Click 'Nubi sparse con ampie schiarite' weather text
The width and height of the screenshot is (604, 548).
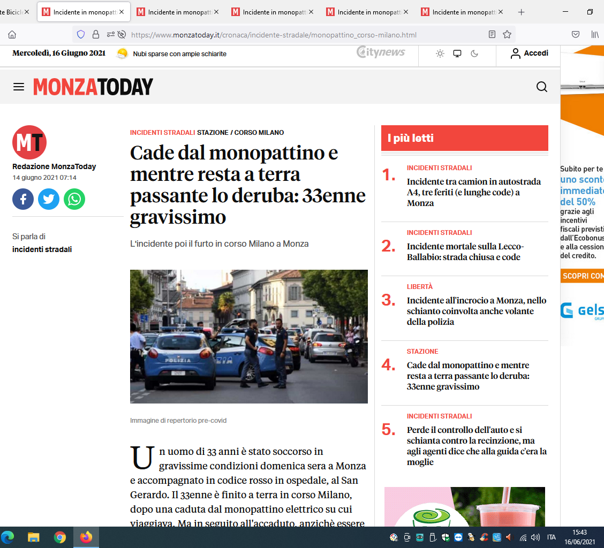point(179,54)
